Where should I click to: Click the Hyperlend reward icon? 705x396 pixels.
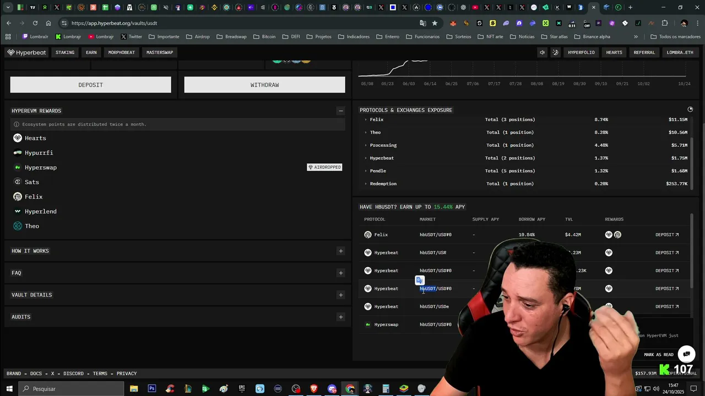tap(18, 211)
